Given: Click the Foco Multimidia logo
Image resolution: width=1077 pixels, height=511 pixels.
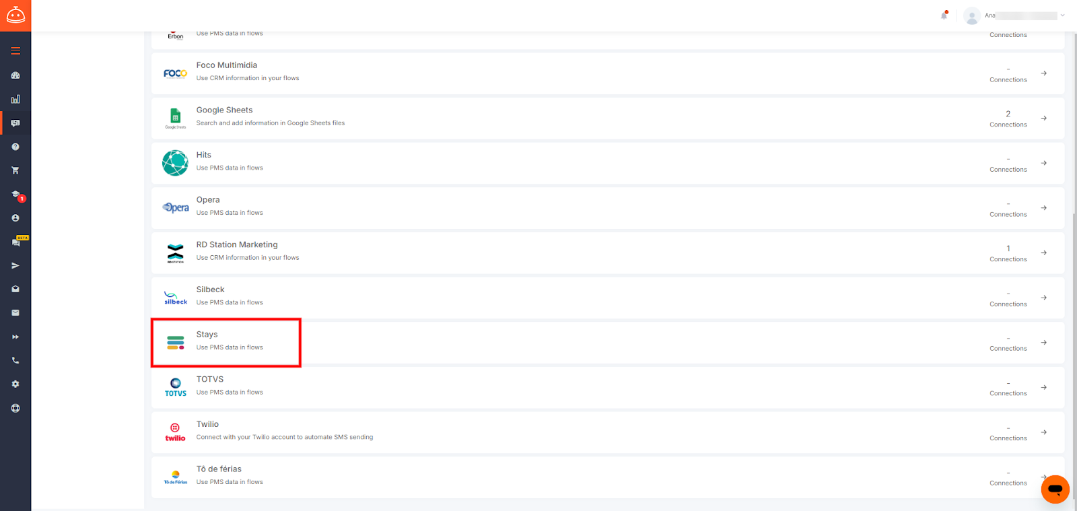Looking at the screenshot, I should pos(175,73).
